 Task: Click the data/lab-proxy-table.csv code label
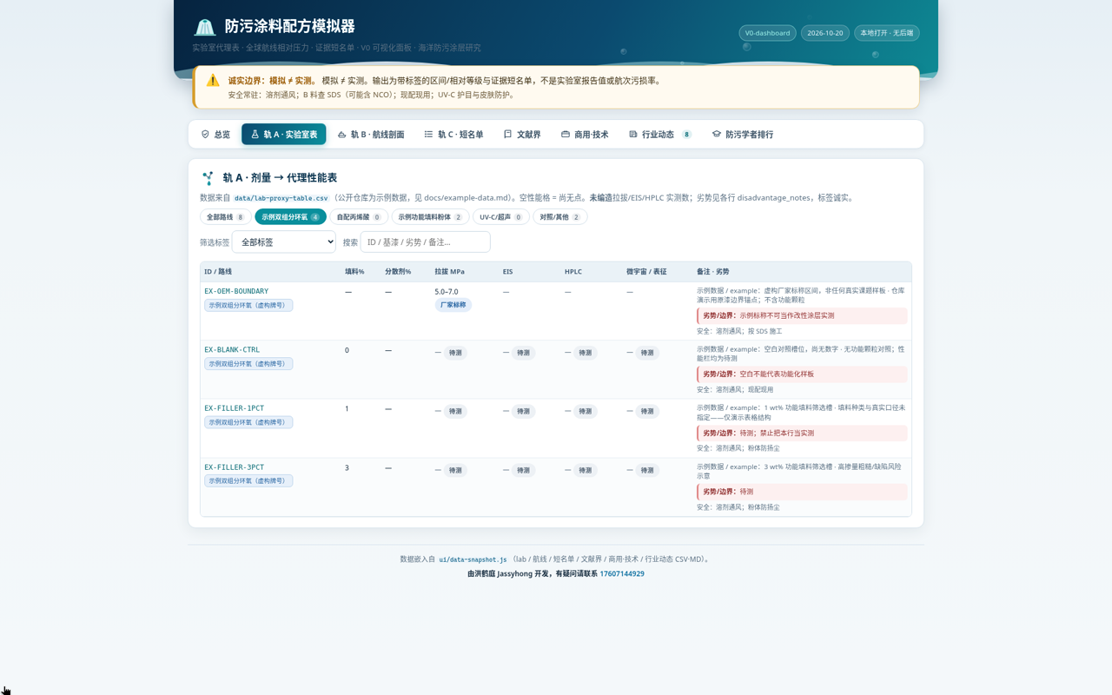tap(281, 198)
